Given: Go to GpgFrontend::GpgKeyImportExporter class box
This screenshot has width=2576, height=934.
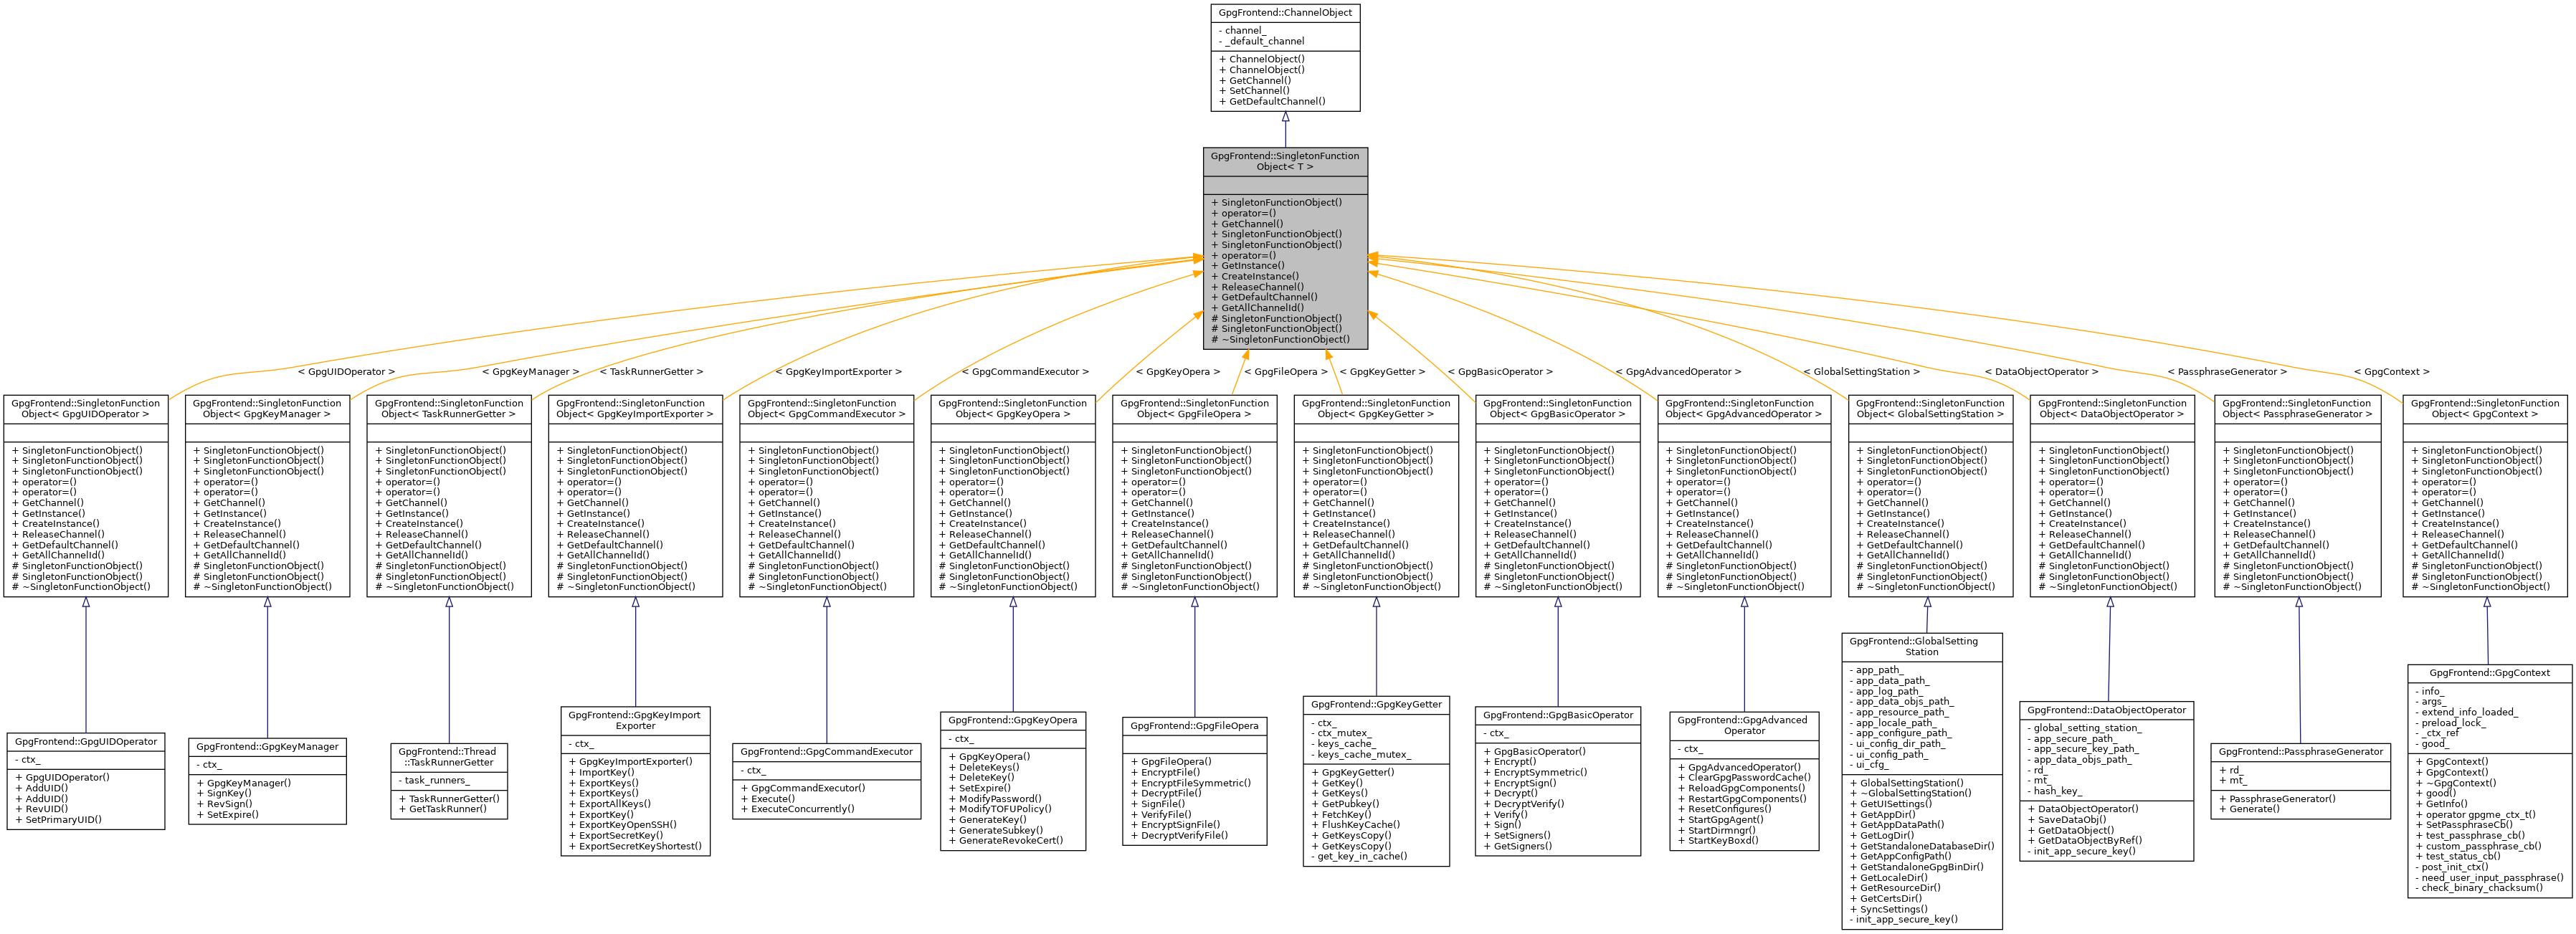Looking at the screenshot, I should click(x=635, y=781).
